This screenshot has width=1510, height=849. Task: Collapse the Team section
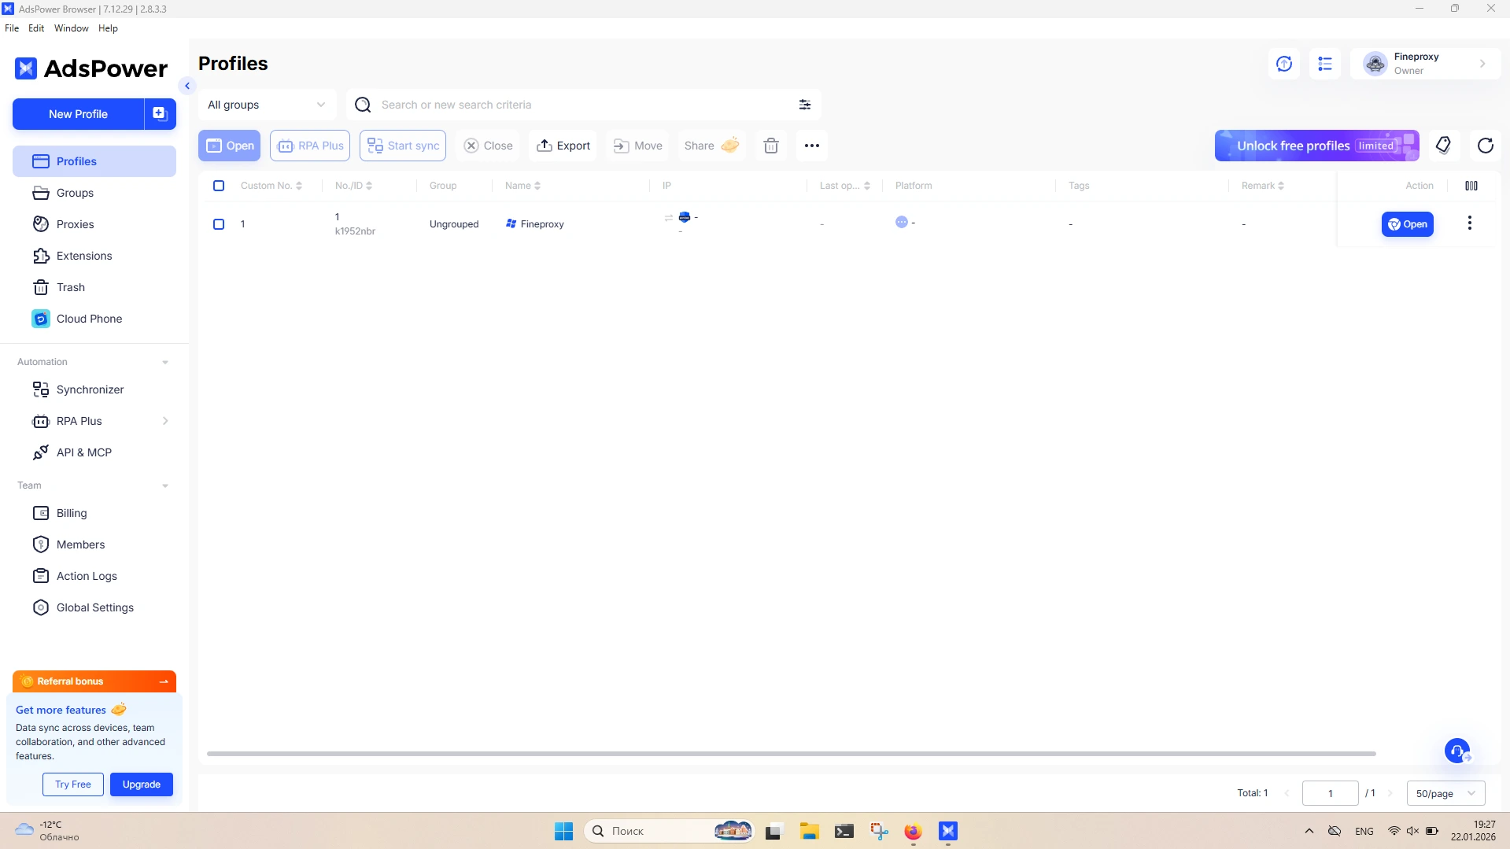point(165,486)
